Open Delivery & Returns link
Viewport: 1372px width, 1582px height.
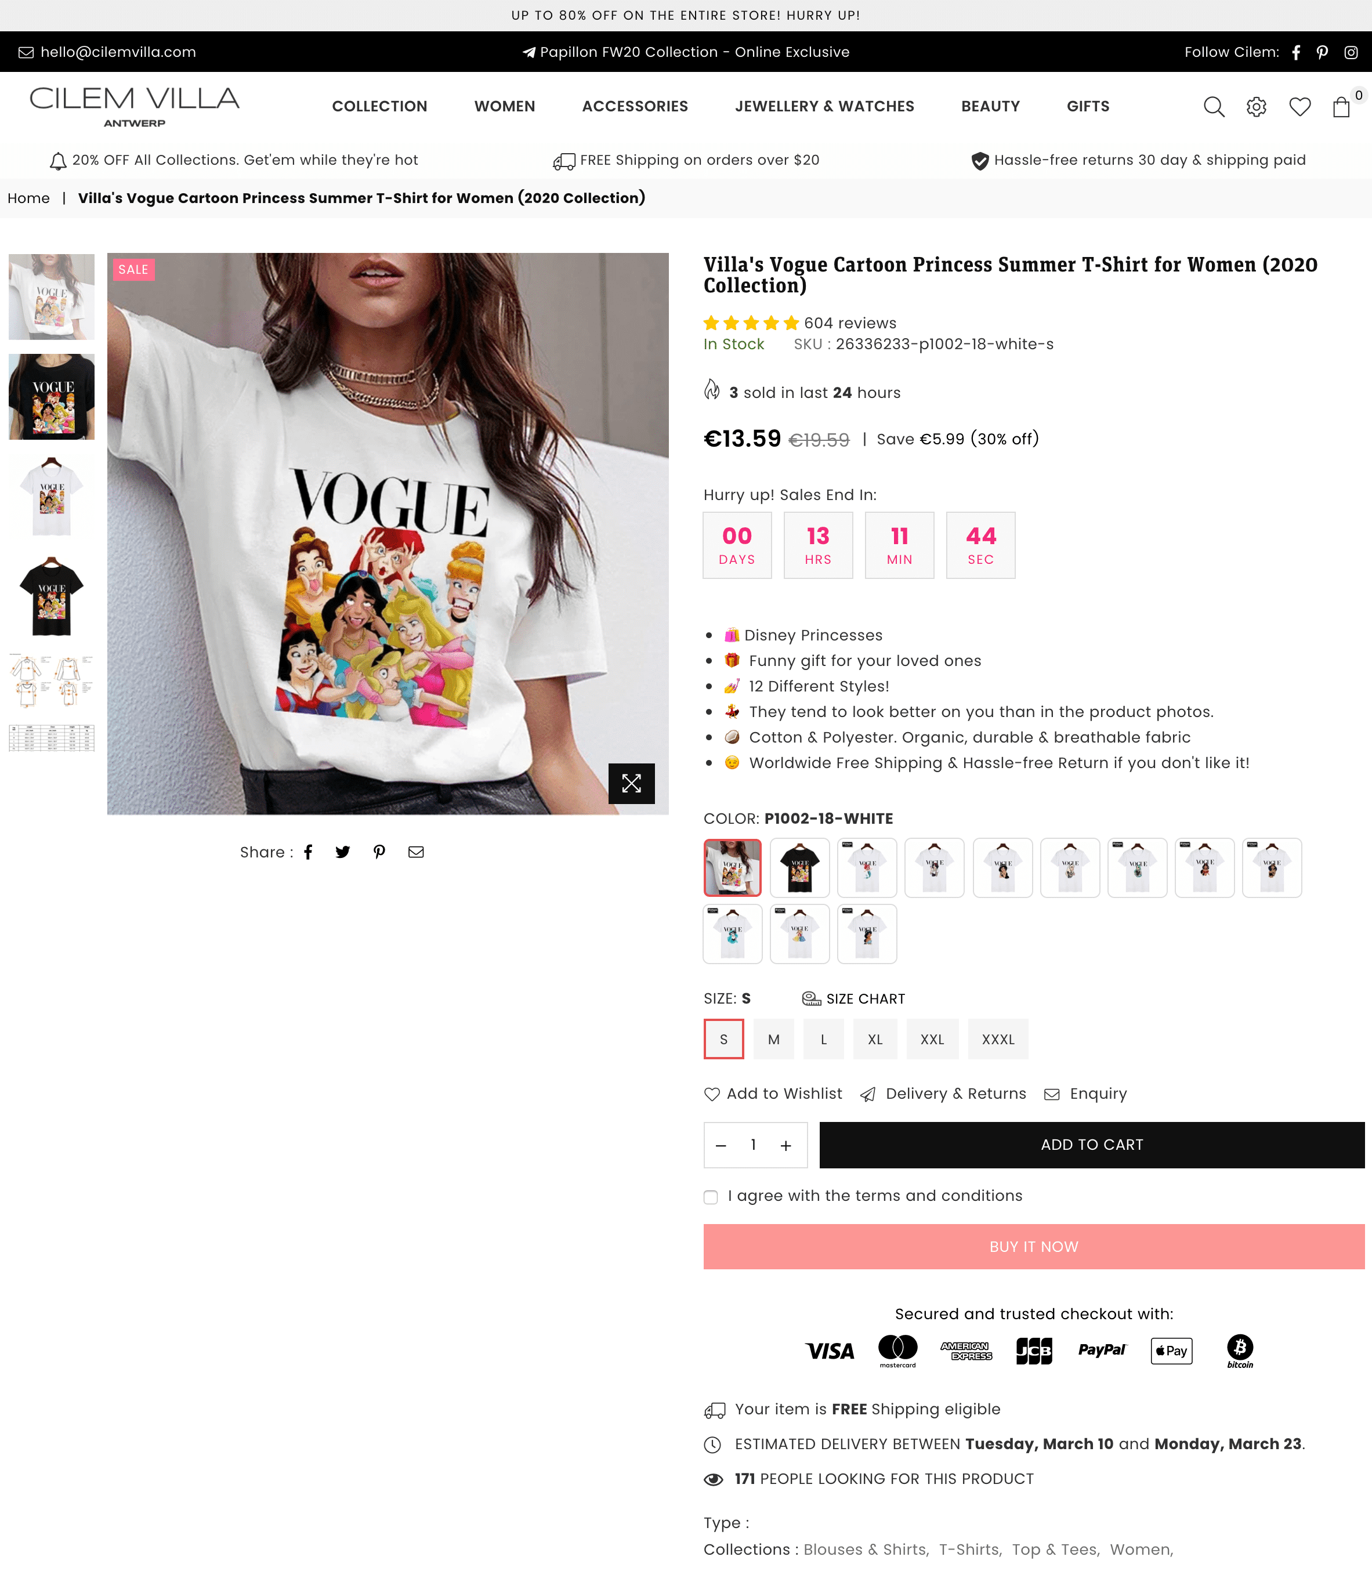pos(943,1094)
